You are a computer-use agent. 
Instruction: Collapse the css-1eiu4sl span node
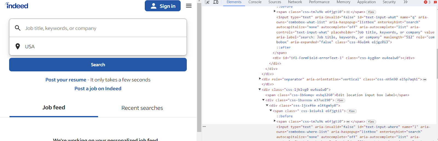[x=271, y=111]
